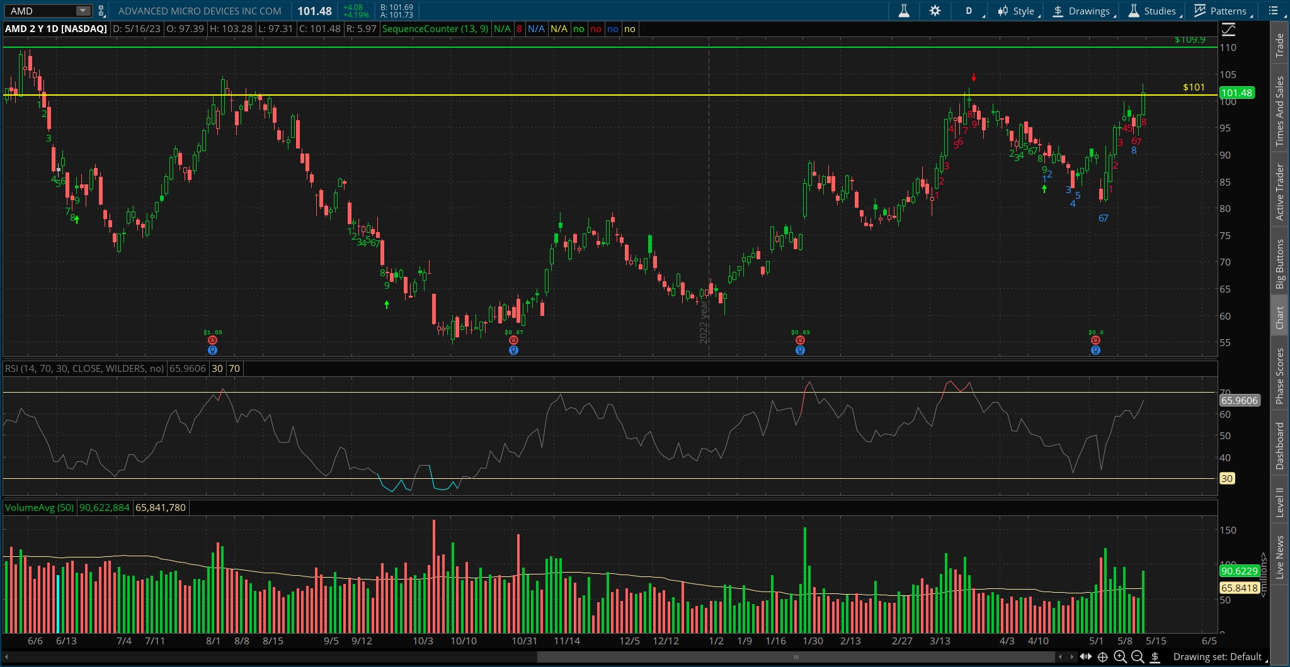This screenshot has width=1290, height=667.
Task: Open chart settings gear icon
Action: [935, 11]
